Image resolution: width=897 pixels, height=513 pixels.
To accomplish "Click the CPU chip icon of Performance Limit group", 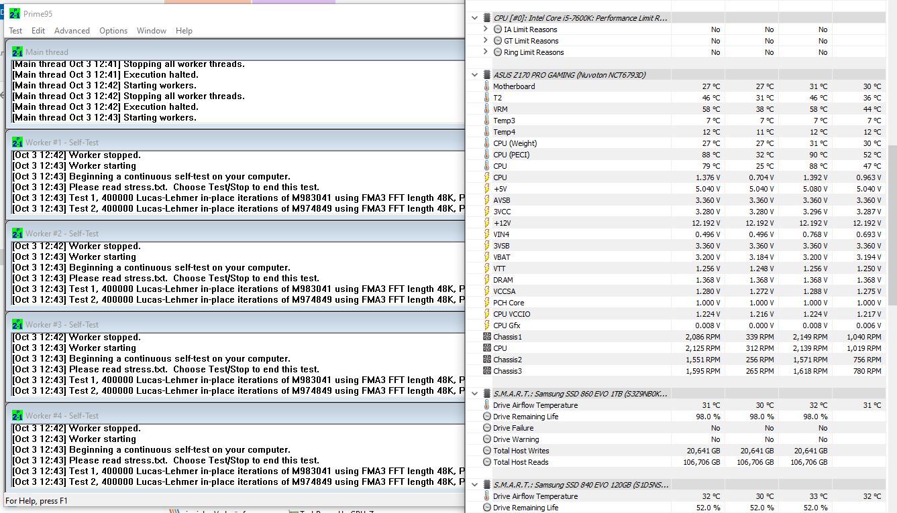I will 487,18.
